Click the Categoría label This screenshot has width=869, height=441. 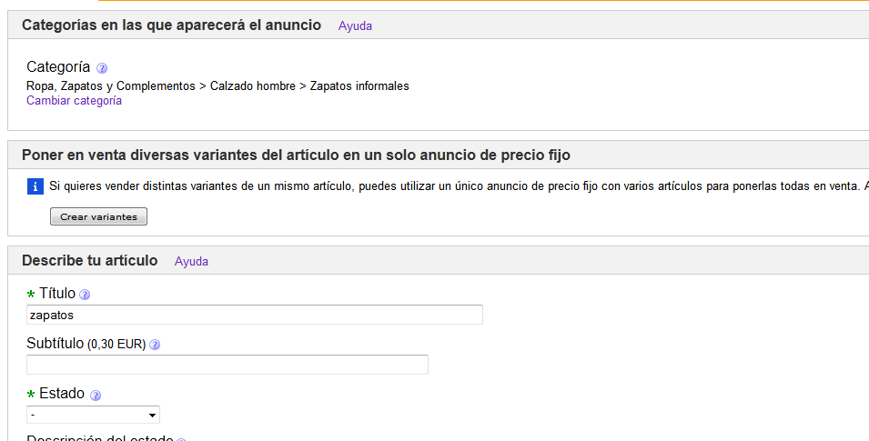click(x=58, y=66)
